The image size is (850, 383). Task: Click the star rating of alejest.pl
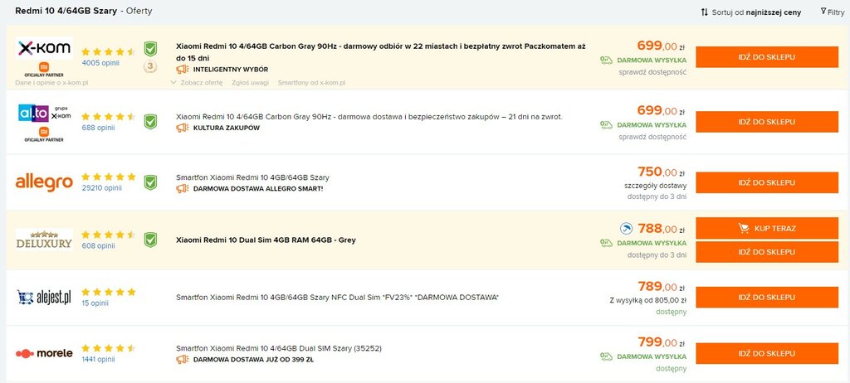click(x=109, y=292)
